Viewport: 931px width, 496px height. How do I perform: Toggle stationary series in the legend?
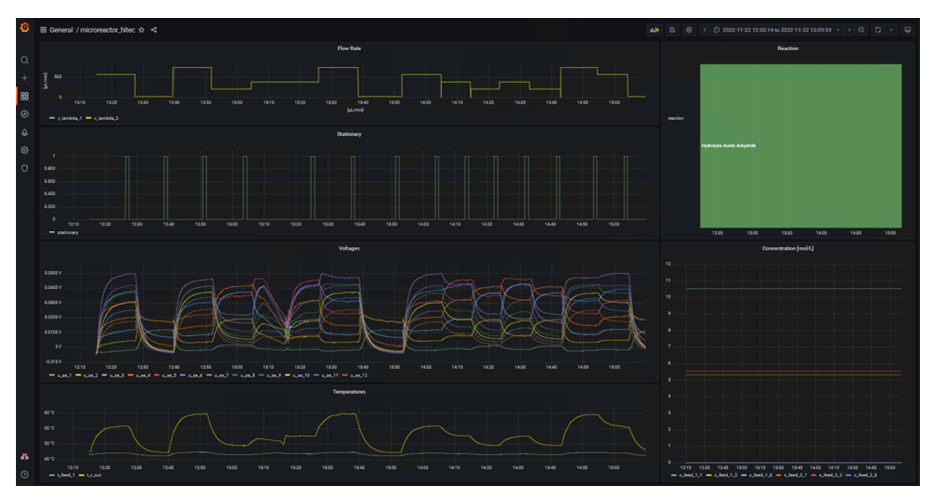[x=68, y=232]
